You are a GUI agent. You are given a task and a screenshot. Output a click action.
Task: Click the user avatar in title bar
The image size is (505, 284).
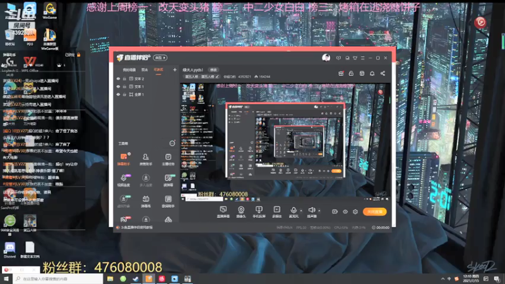(x=326, y=57)
